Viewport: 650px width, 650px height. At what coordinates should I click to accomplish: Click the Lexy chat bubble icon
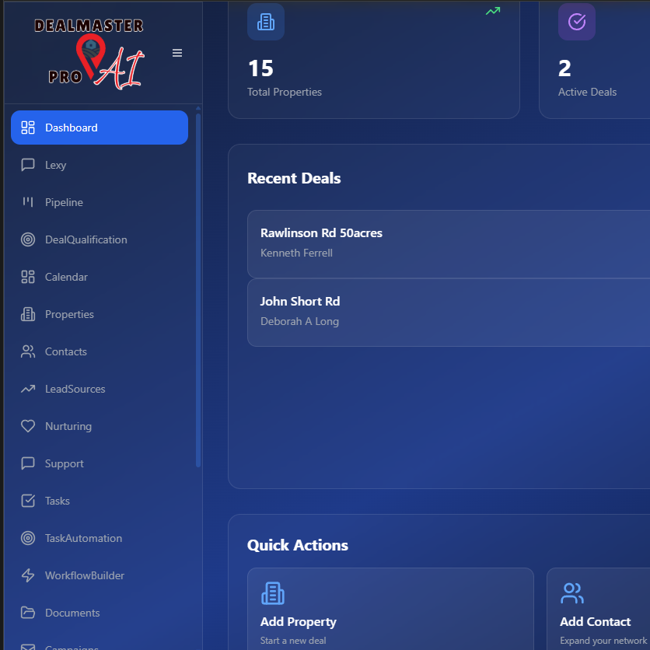coord(28,165)
